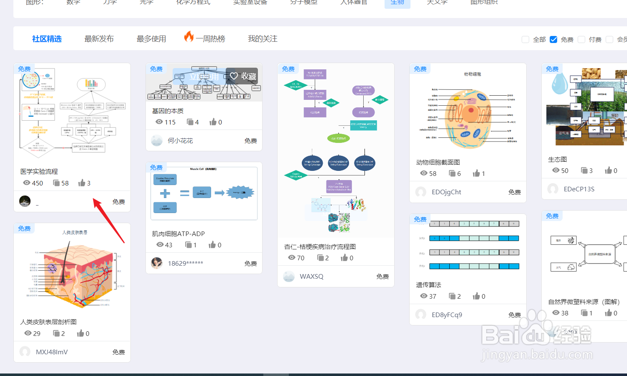627x376 pixels.
Task: Open WAXSQ's avatar icon
Action: click(288, 276)
